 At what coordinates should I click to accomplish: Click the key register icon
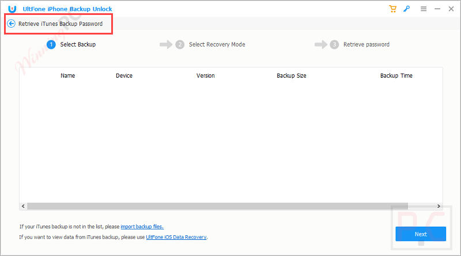click(407, 9)
